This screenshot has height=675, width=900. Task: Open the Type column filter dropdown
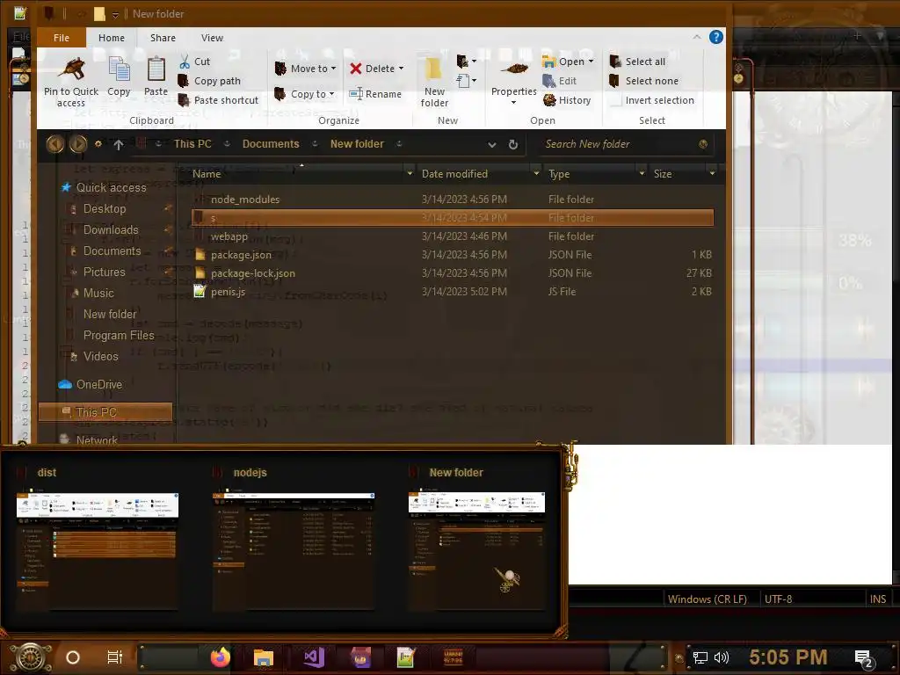pos(642,173)
